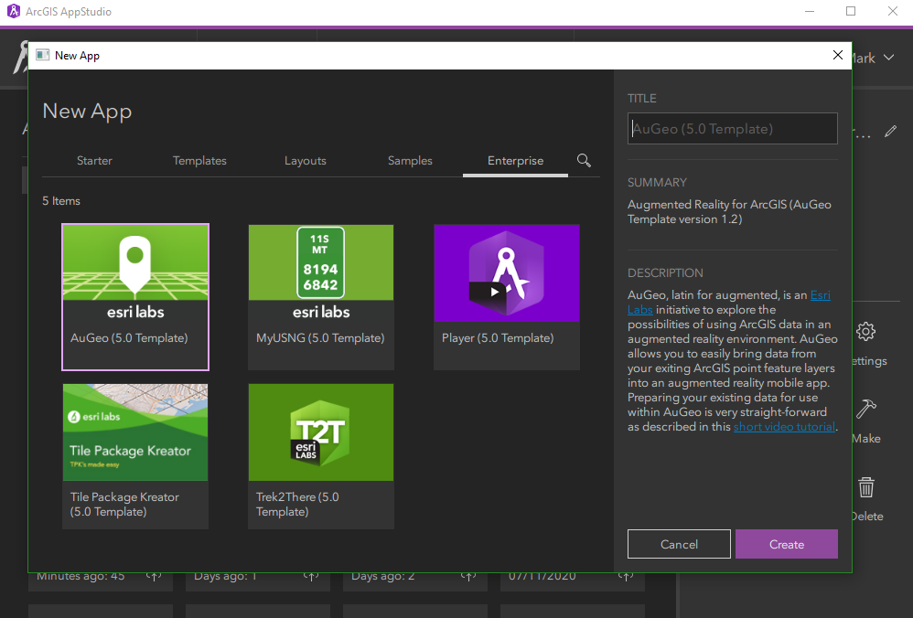Image resolution: width=913 pixels, height=618 pixels.
Task: Open the Templates tab
Action: (x=199, y=160)
